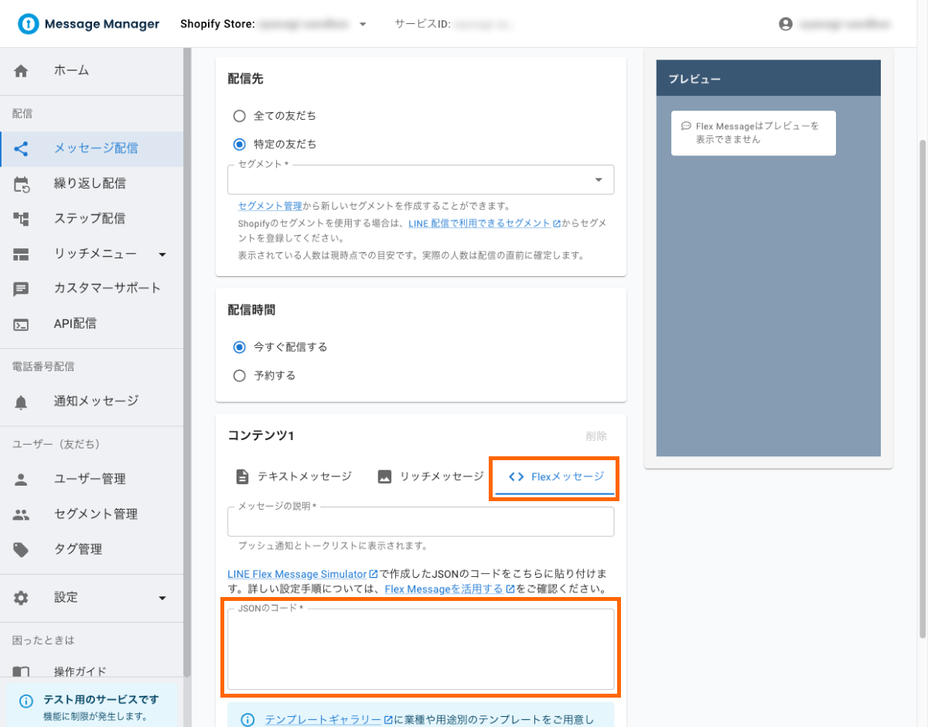Click the image icon on リッチメッセージ tab

pos(384,476)
